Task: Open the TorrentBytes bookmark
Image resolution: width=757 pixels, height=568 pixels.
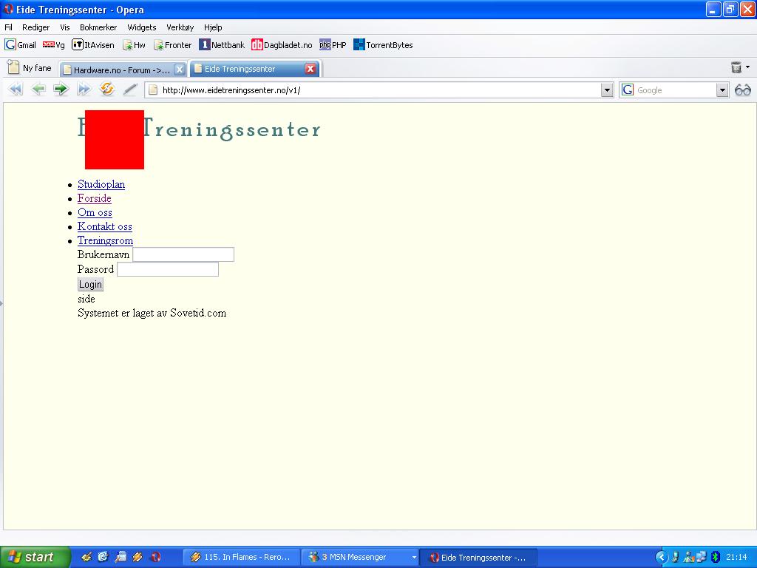Action: pyautogui.click(x=384, y=45)
